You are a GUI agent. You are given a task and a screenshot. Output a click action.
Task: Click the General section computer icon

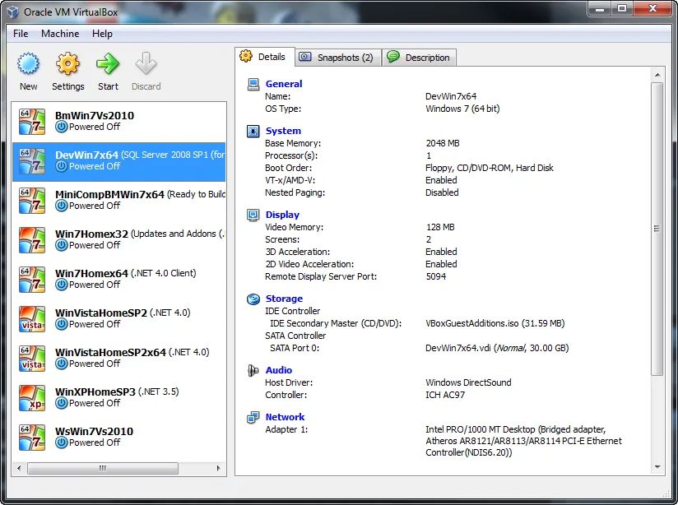253,84
